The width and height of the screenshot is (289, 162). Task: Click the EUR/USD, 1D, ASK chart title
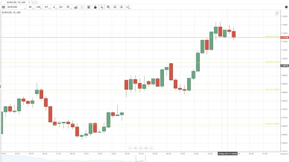[x=11, y=12]
